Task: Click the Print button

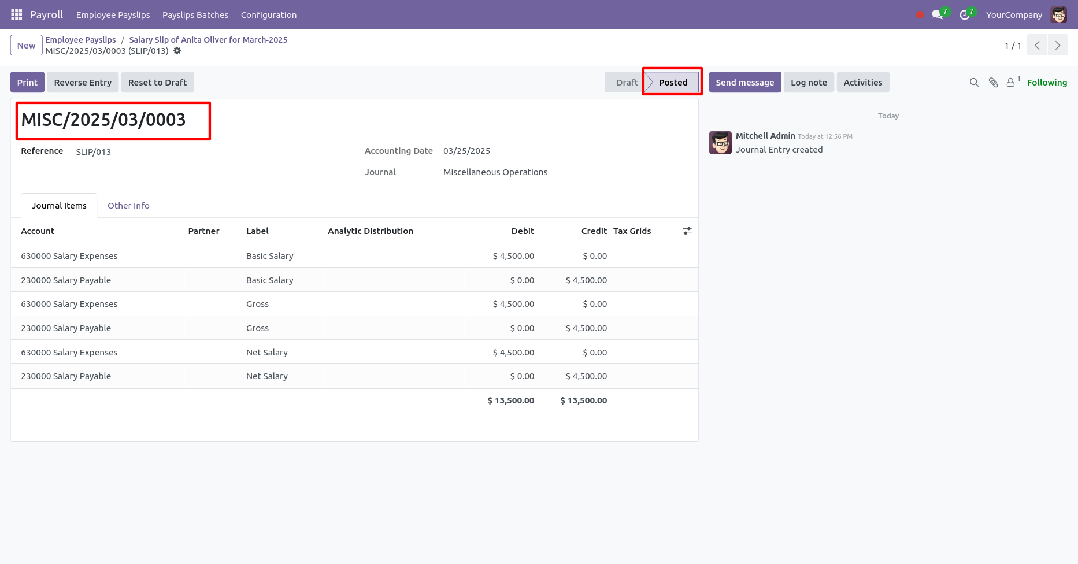Action: (27, 83)
